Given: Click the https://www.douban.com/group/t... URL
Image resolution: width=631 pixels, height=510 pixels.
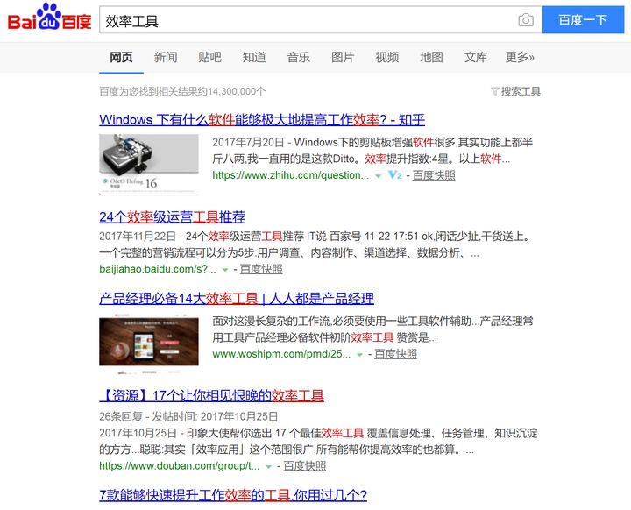Looking at the screenshot, I should [x=179, y=466].
